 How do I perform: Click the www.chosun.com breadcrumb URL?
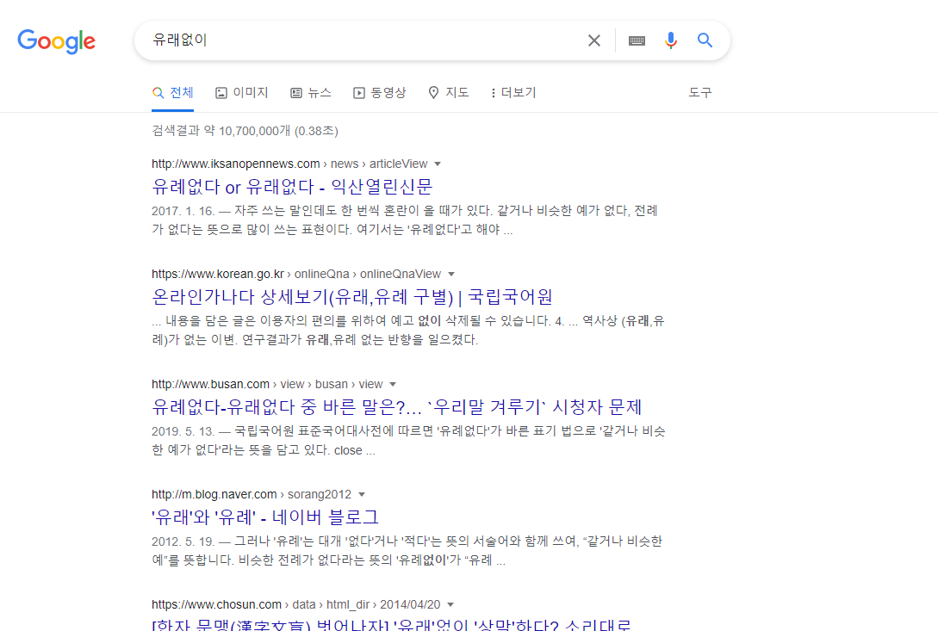pyautogui.click(x=295, y=604)
